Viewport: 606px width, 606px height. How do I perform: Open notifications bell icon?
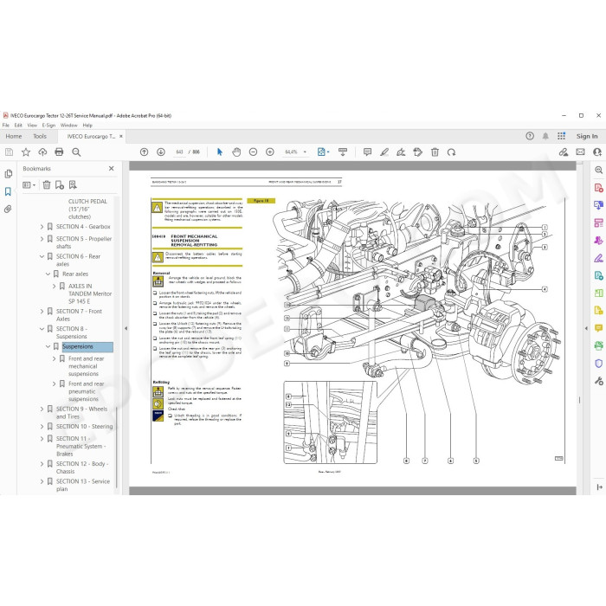click(x=545, y=136)
